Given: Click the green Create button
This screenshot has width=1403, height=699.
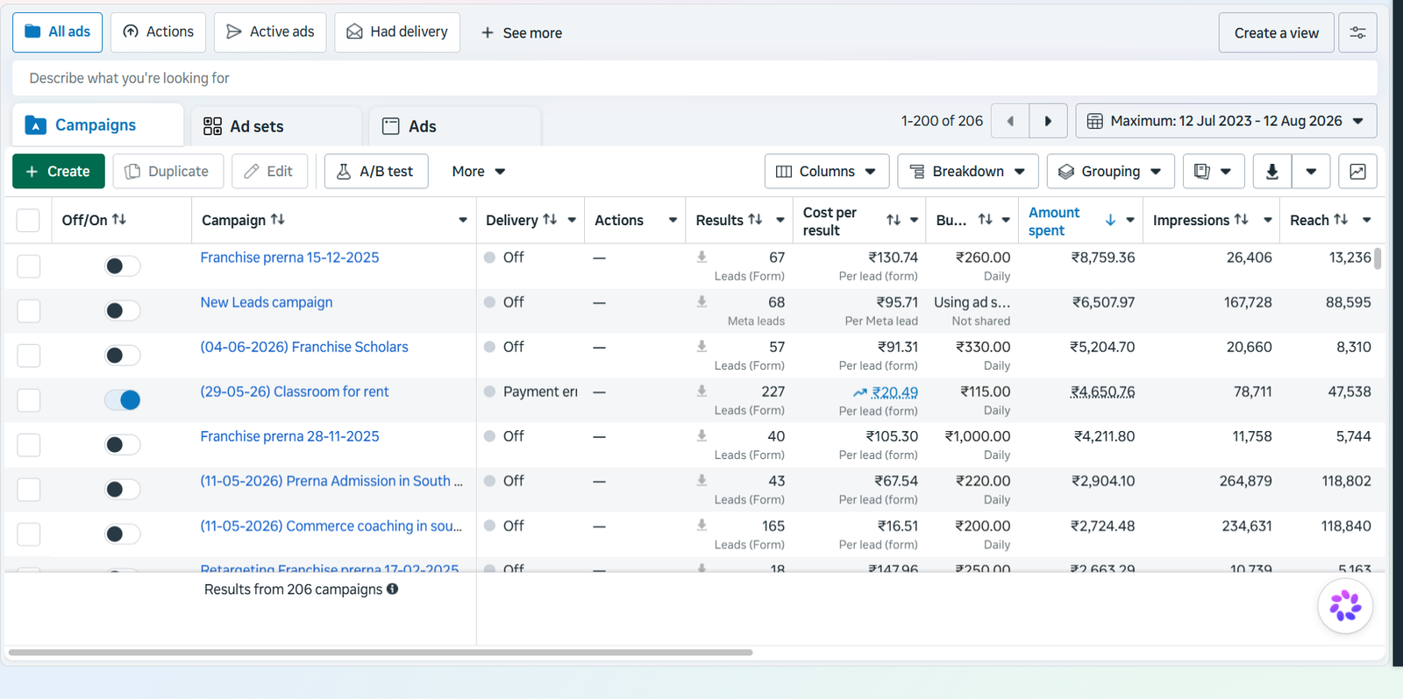Looking at the screenshot, I should tap(59, 172).
